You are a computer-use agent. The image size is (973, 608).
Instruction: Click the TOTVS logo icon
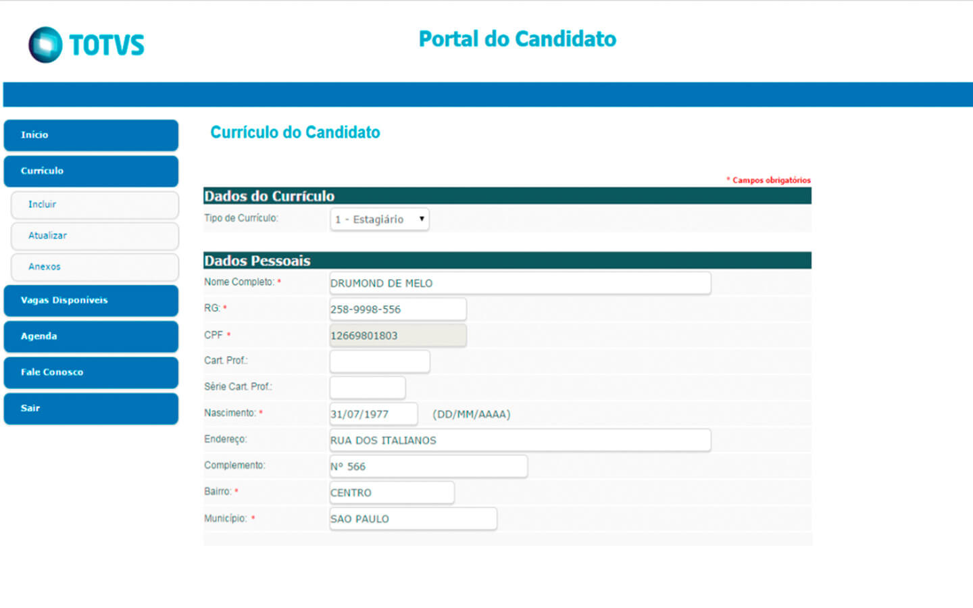[45, 45]
